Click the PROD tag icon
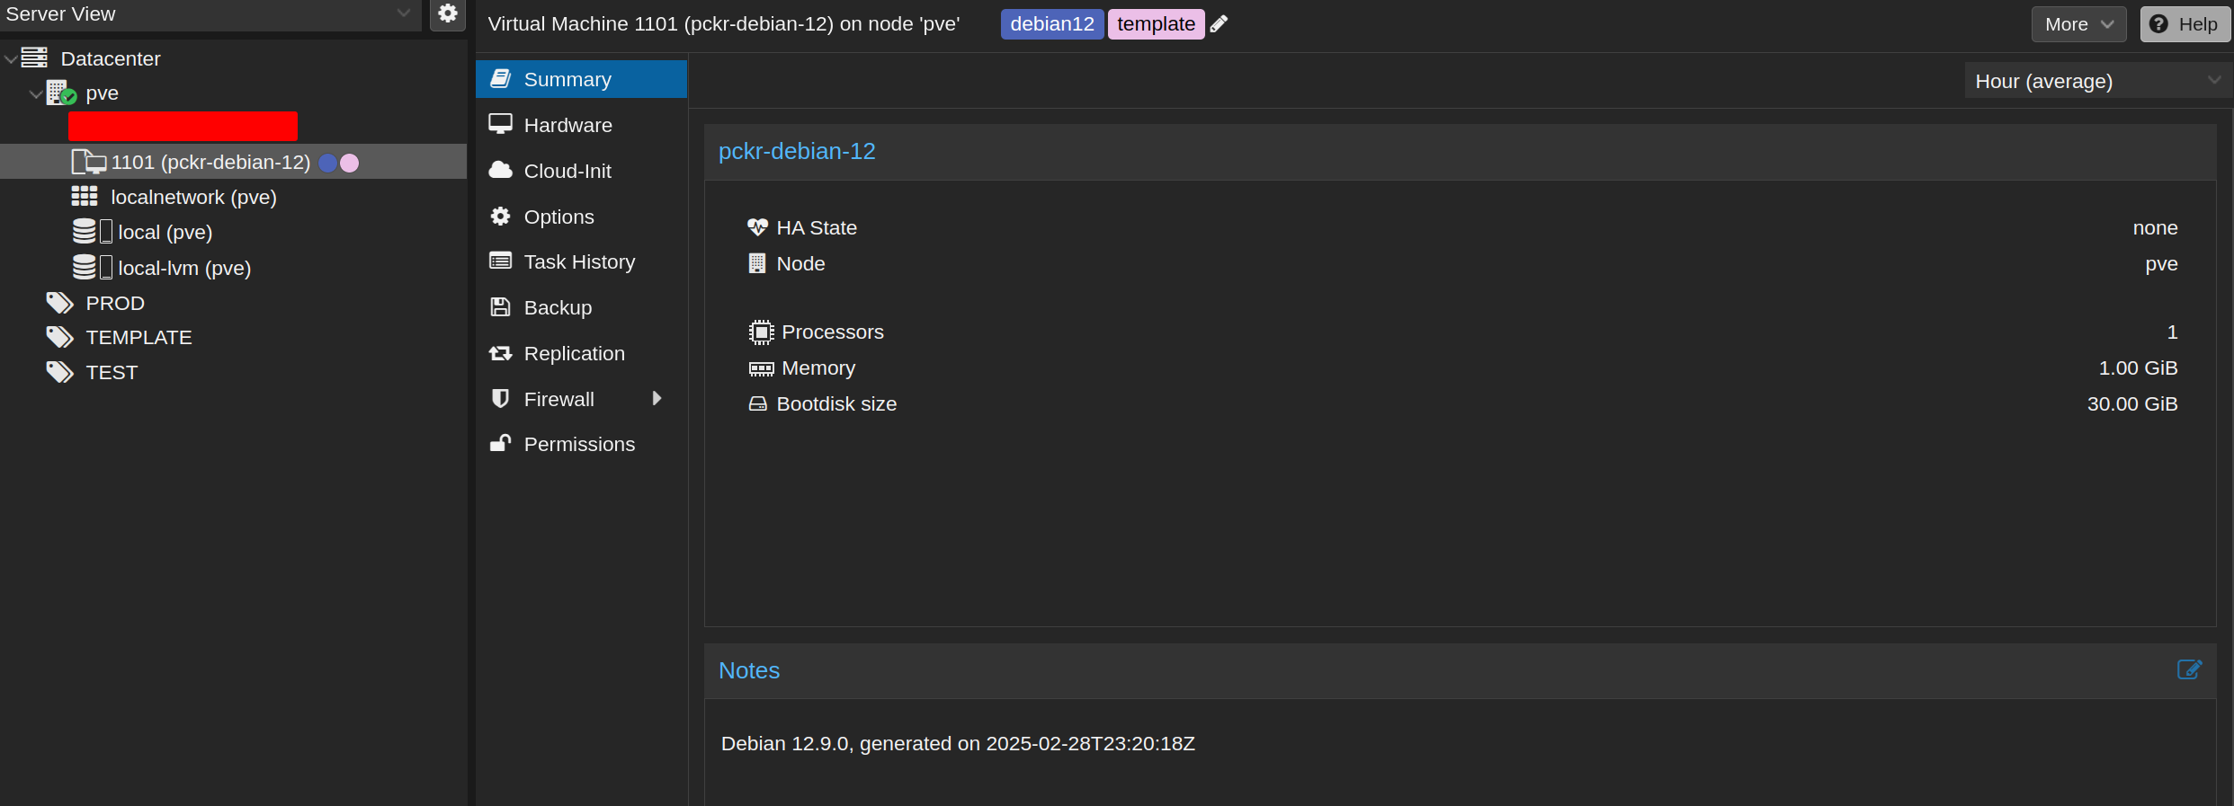 point(59,303)
